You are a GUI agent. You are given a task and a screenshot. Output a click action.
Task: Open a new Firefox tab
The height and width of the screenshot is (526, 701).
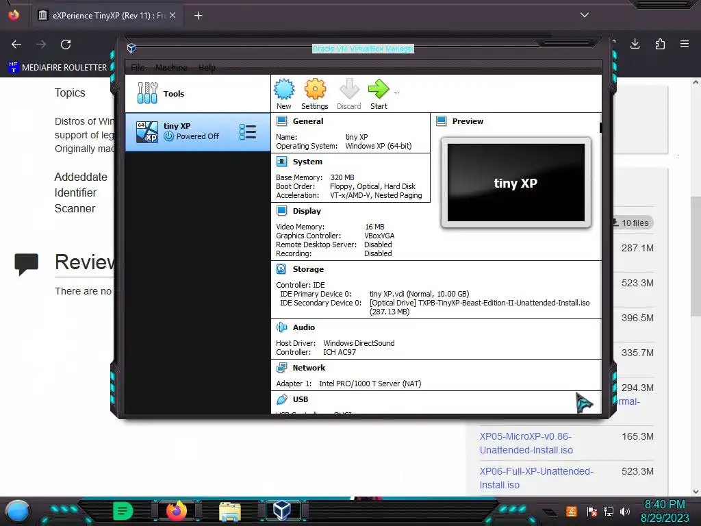click(x=198, y=16)
